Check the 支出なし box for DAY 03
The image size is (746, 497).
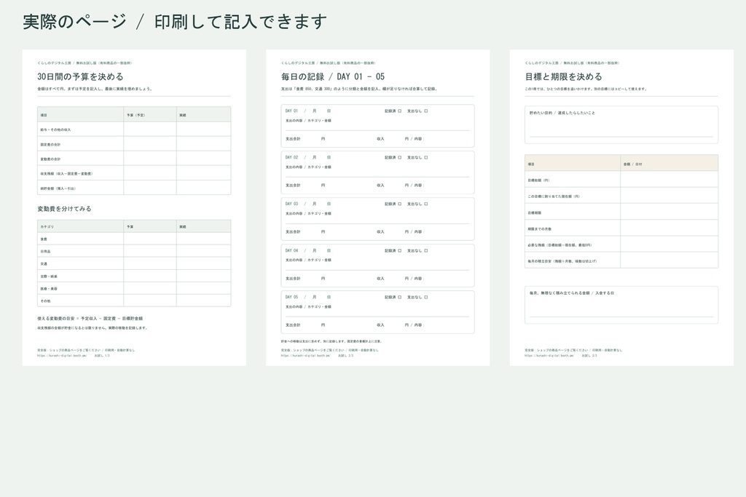pyautogui.click(x=425, y=204)
